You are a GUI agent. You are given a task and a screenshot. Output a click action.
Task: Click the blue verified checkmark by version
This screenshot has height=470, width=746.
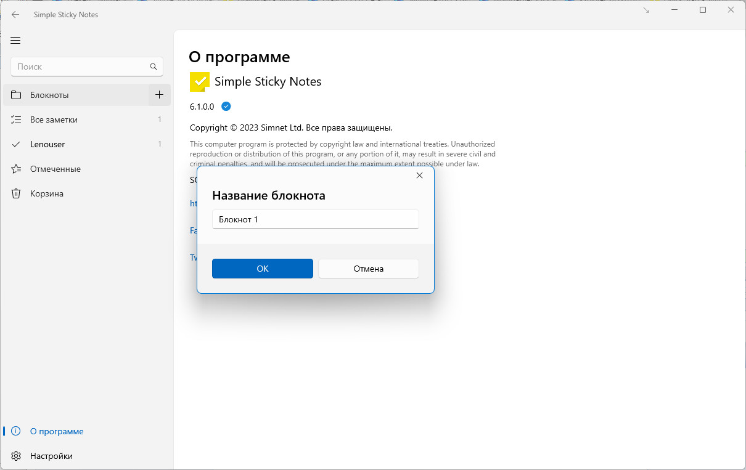pos(226,107)
